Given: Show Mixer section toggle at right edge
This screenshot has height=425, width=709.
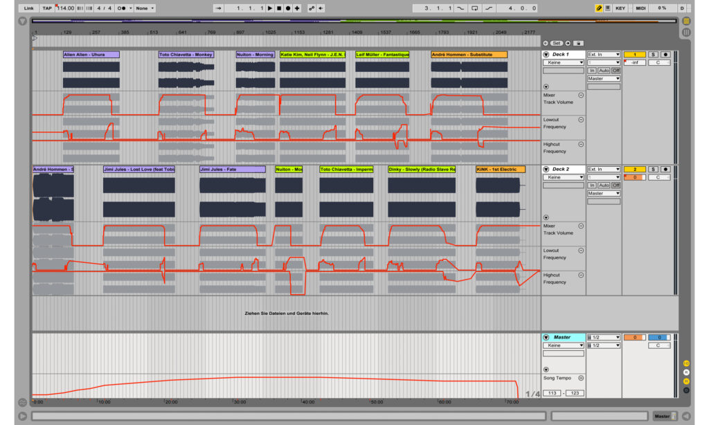Looking at the screenshot, I should click(x=686, y=381).
